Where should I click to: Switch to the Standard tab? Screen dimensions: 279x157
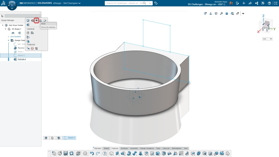pos(98,148)
